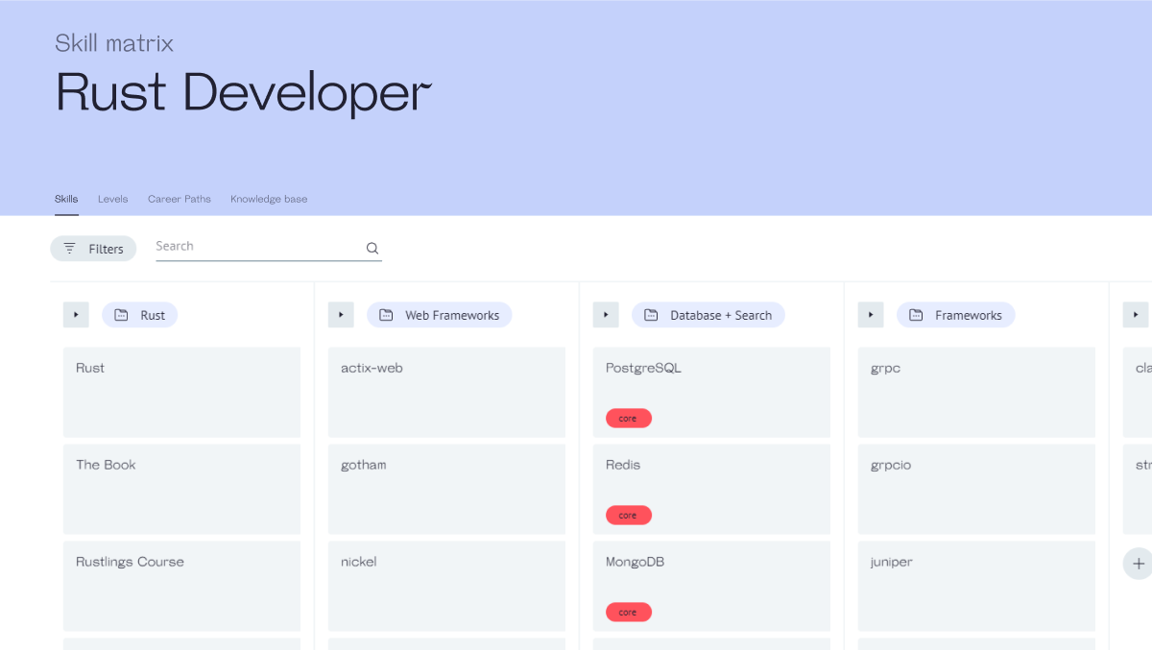Viewport: 1152px width, 651px height.
Task: Open the grpcio skill card
Action: [976, 490]
